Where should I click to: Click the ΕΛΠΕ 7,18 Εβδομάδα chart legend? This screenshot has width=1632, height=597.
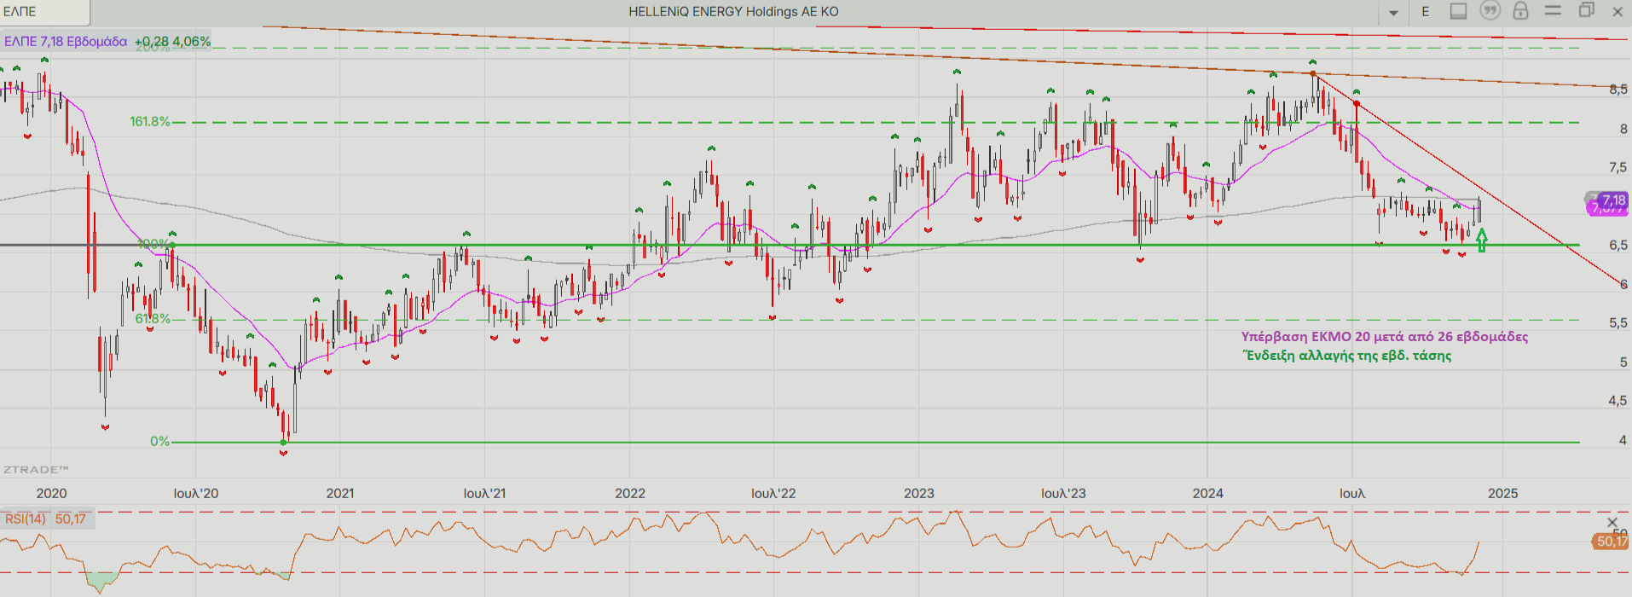point(66,41)
